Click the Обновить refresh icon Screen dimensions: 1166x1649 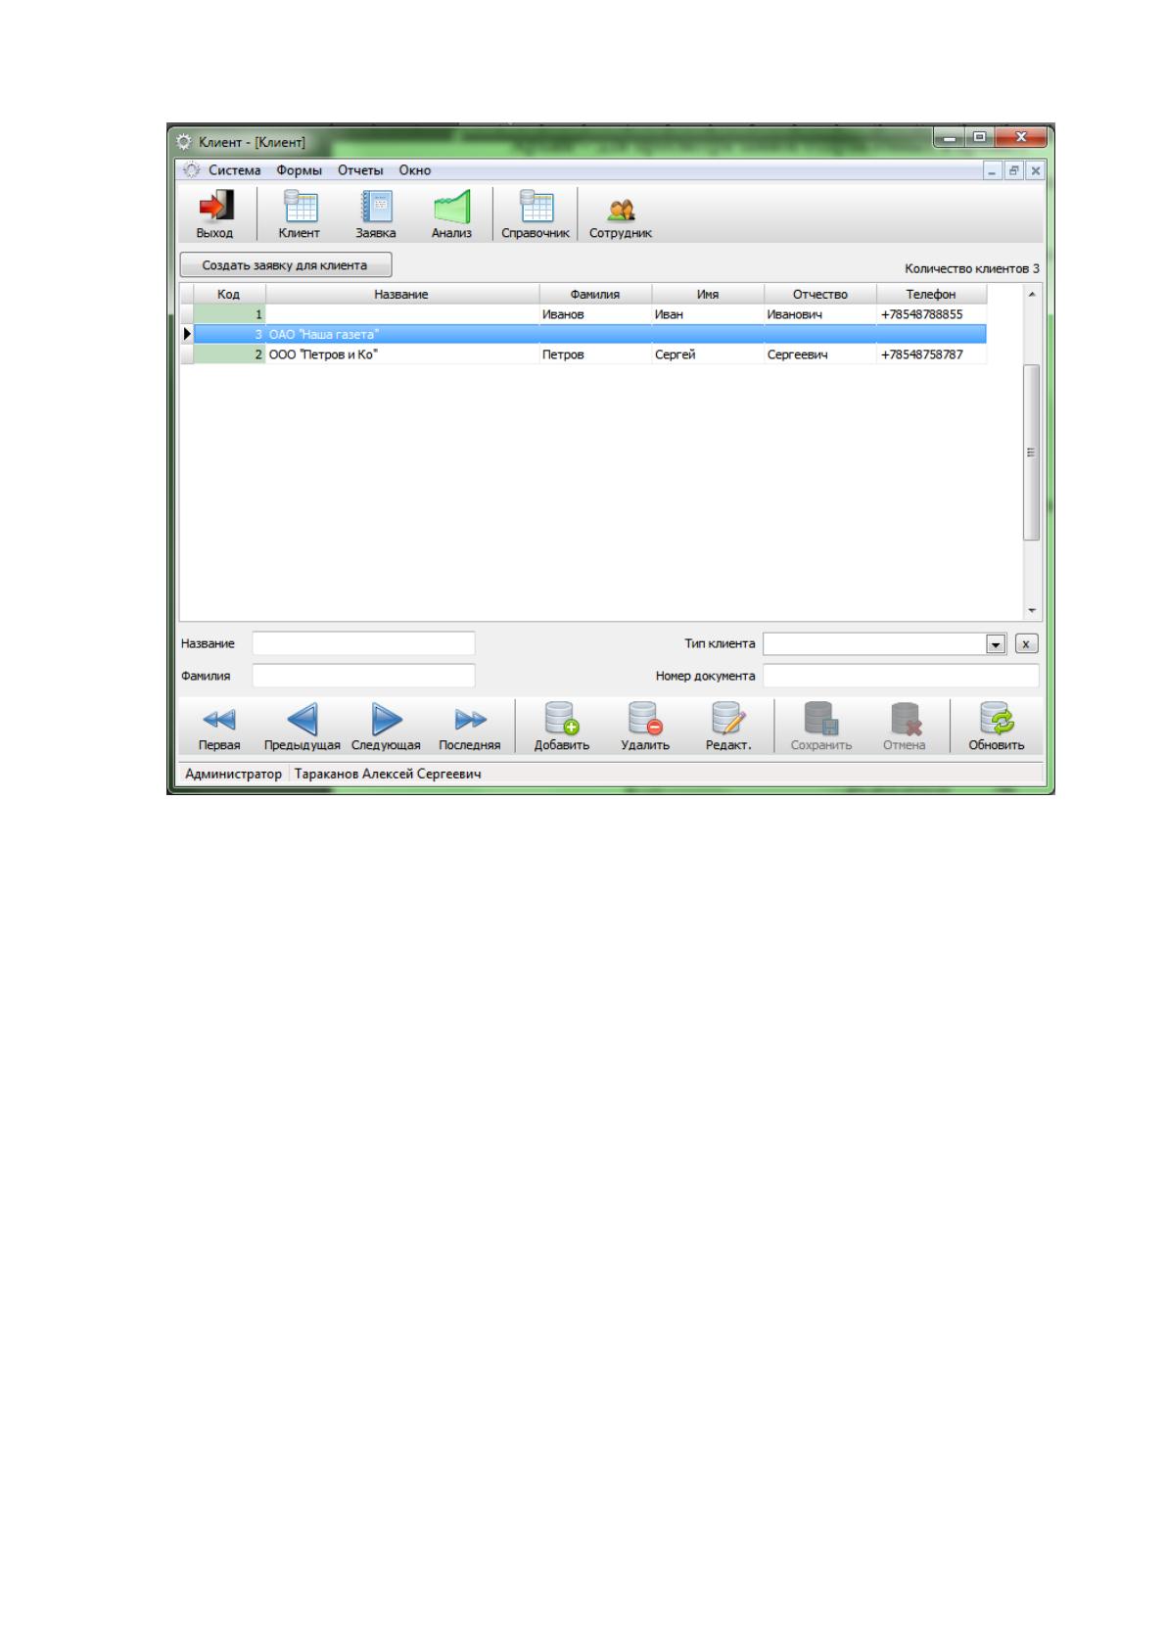point(997,719)
